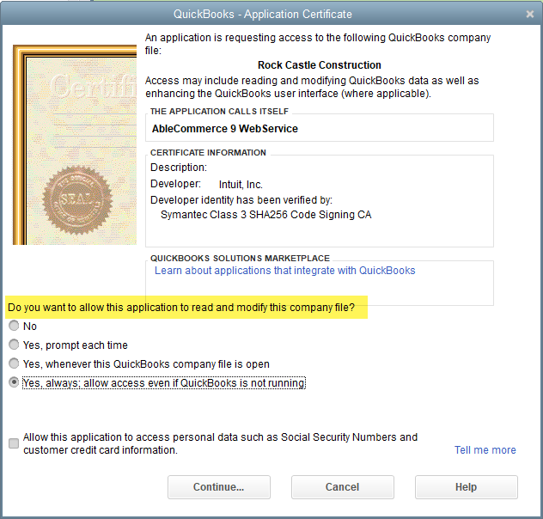Cancel the application certificate dialog

tap(343, 487)
